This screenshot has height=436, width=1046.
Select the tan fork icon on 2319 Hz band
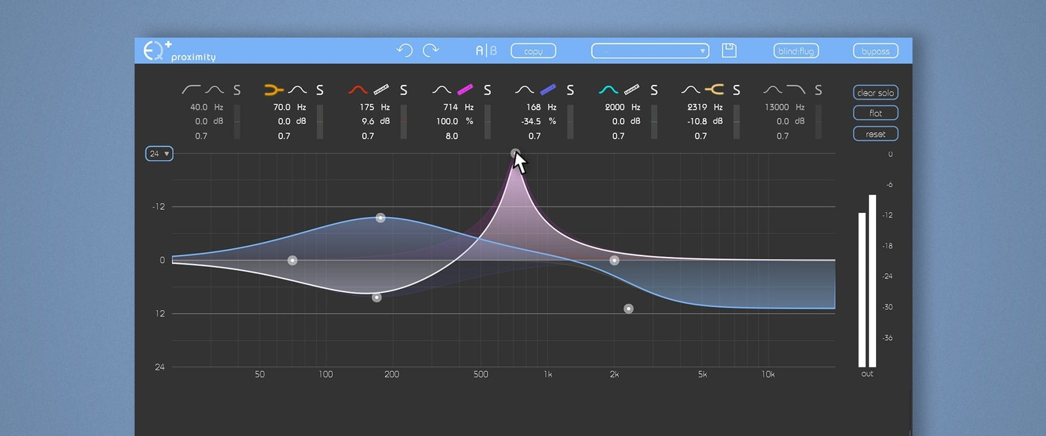pyautogui.click(x=715, y=90)
